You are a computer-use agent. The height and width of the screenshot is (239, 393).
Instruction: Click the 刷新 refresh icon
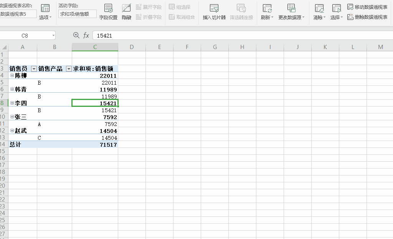(267, 8)
